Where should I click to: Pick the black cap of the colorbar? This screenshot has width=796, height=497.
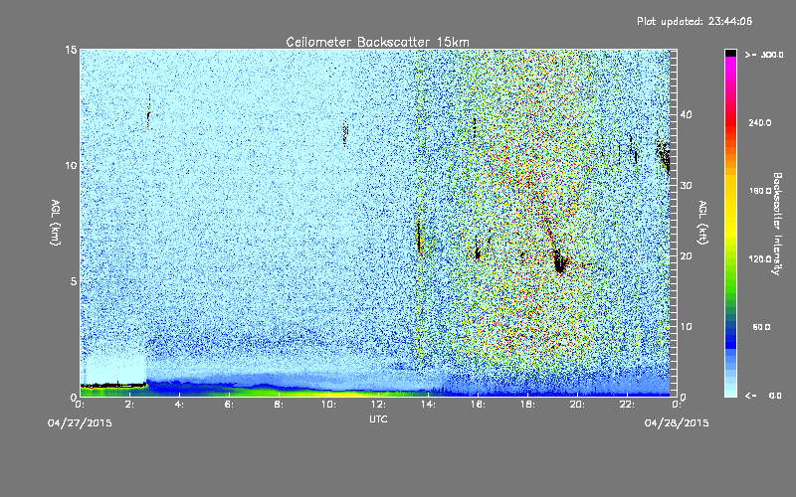[x=730, y=53]
